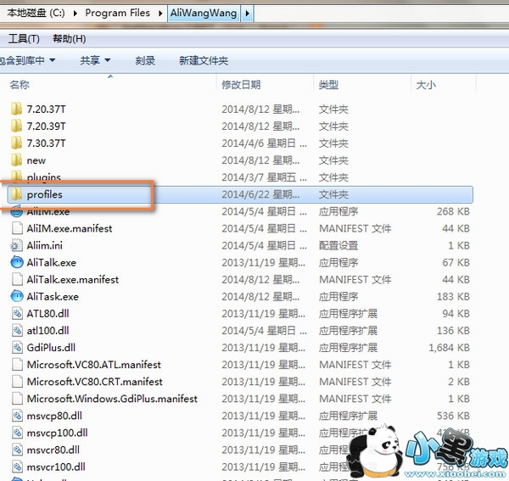Image resolution: width=509 pixels, height=481 pixels.
Task: Sort by the 名称 column header
Action: click(20, 85)
